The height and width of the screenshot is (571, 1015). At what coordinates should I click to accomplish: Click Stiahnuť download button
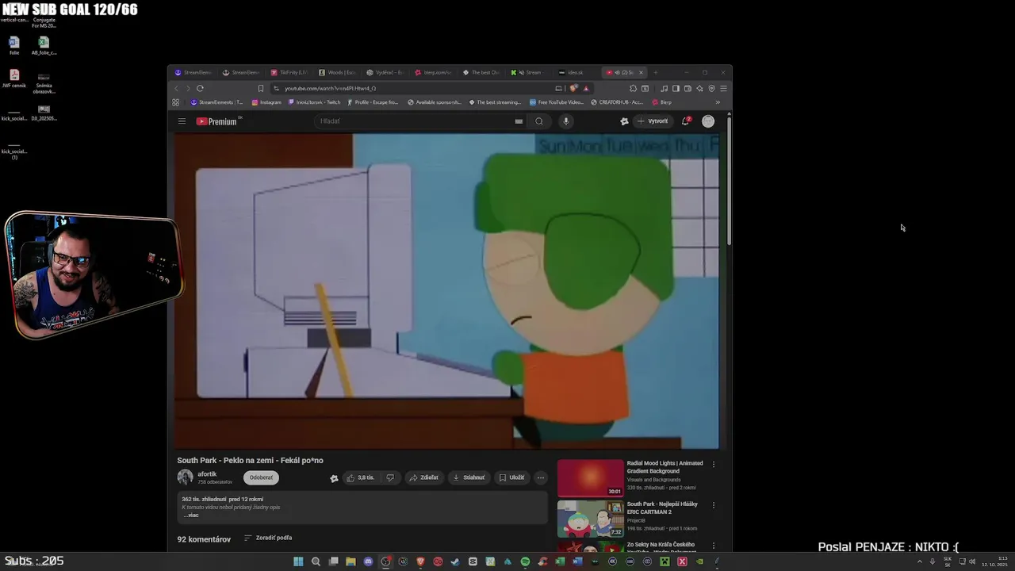click(469, 477)
